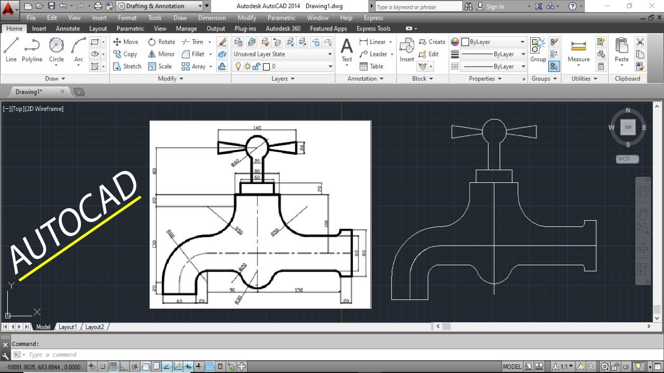The image size is (664, 373).
Task: Toggle Ortho Mode in status bar
Action: [x=124, y=366]
